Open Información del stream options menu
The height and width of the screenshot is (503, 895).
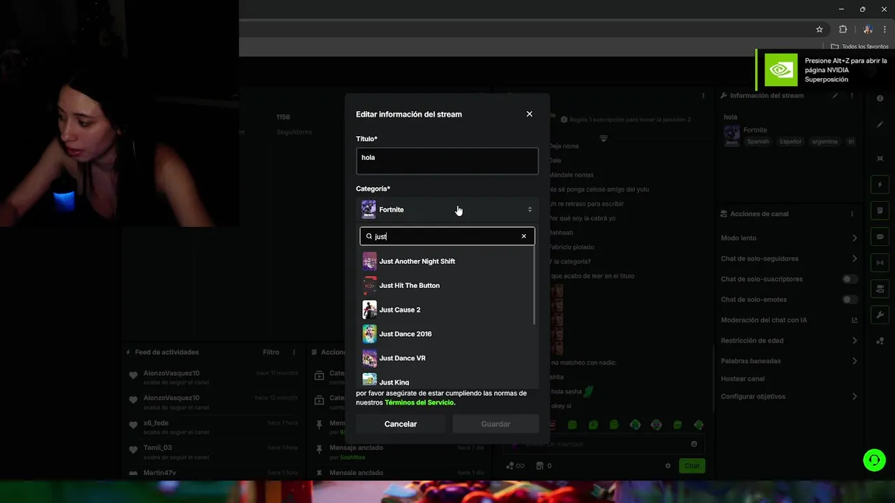coord(852,96)
